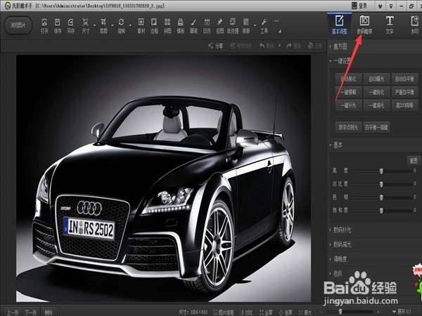Open the 抠图 cutout tool
The image size is (422, 316).
pyautogui.click(x=220, y=26)
